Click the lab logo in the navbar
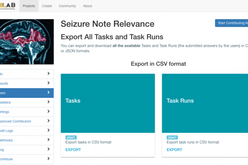 [7, 6]
